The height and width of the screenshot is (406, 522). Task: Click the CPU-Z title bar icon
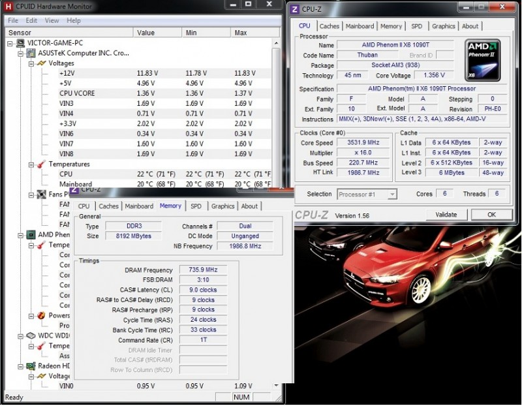pos(295,9)
